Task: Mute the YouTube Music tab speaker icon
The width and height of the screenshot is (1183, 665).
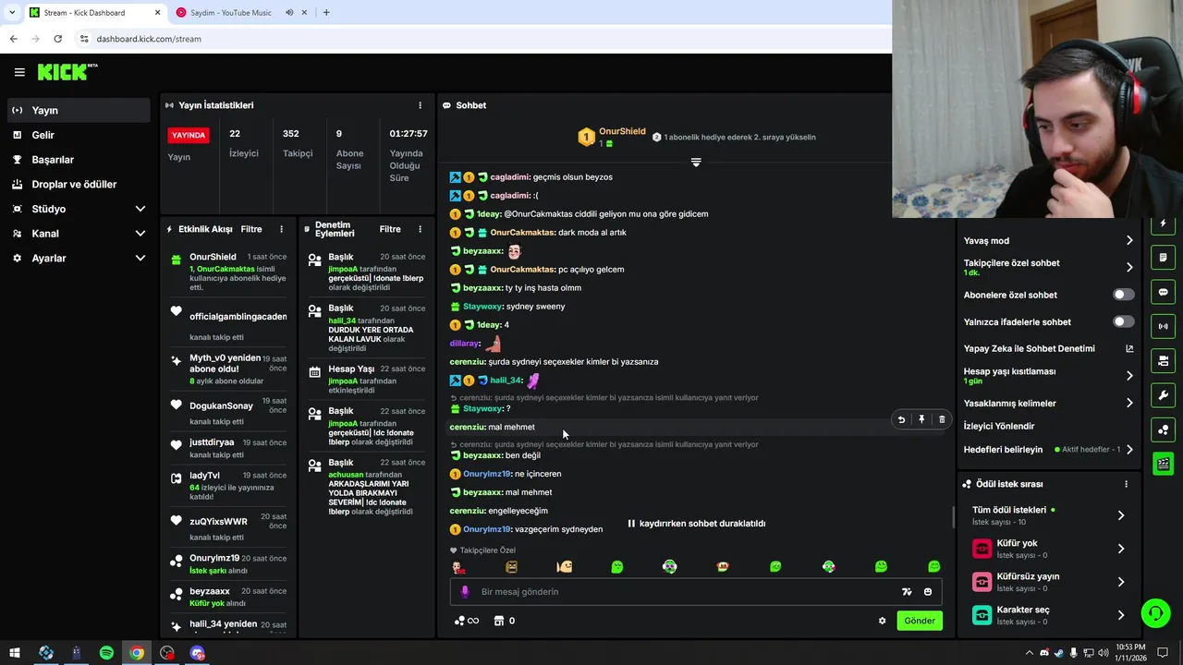Action: 289,12
